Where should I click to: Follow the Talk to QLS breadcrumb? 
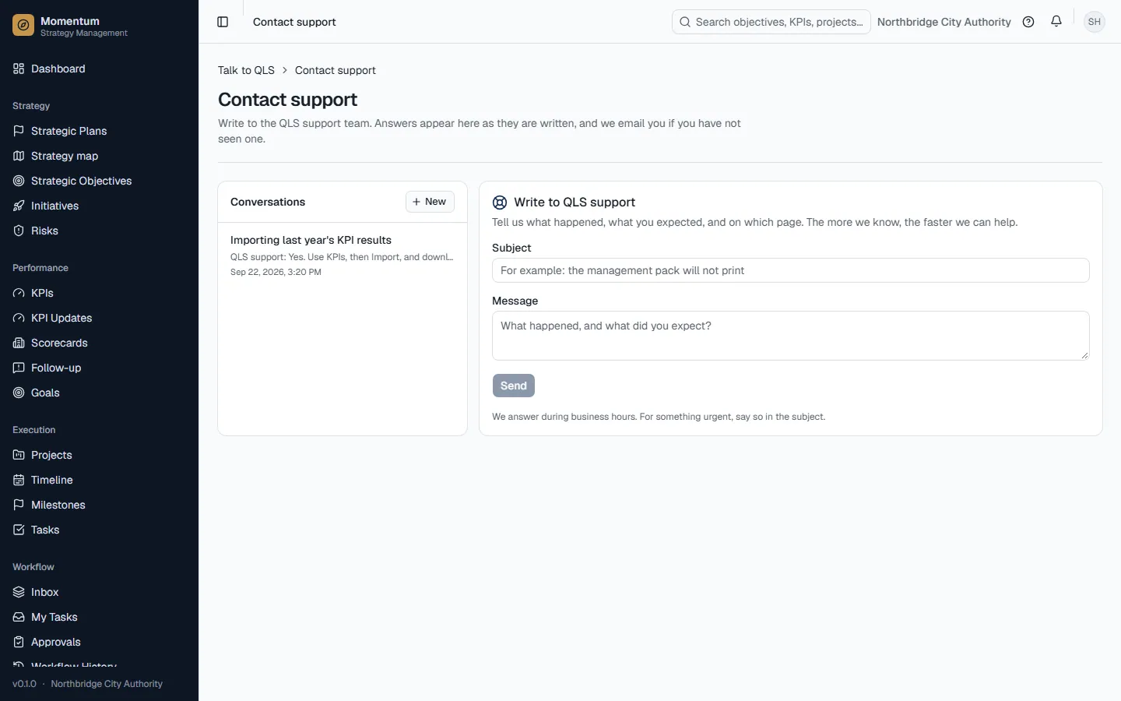(246, 70)
